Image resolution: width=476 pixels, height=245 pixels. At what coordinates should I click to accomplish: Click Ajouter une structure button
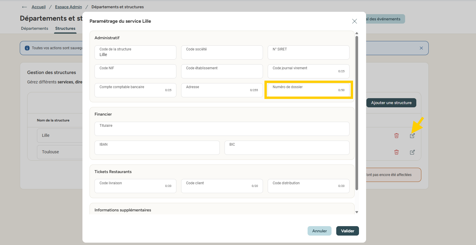click(x=391, y=103)
